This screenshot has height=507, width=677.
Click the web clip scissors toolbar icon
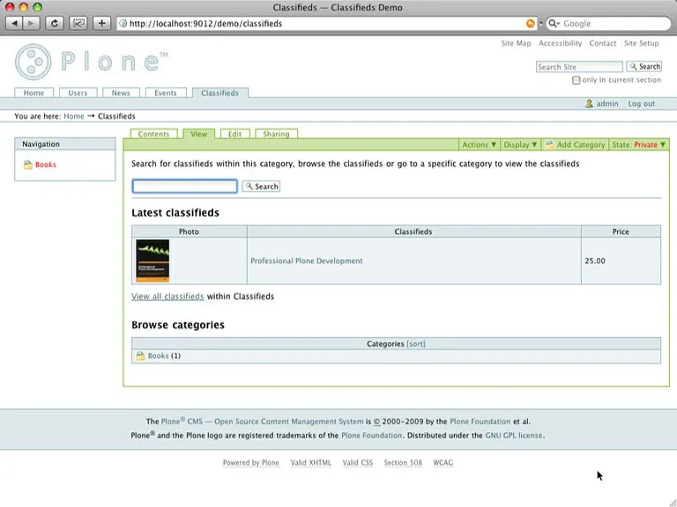coord(78,23)
